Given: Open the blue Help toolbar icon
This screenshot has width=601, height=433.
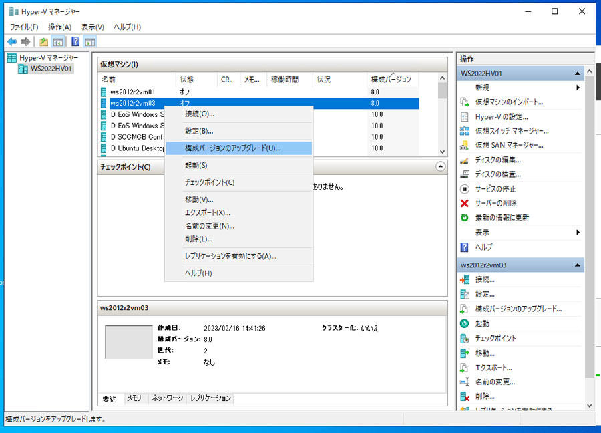Looking at the screenshot, I should point(75,41).
